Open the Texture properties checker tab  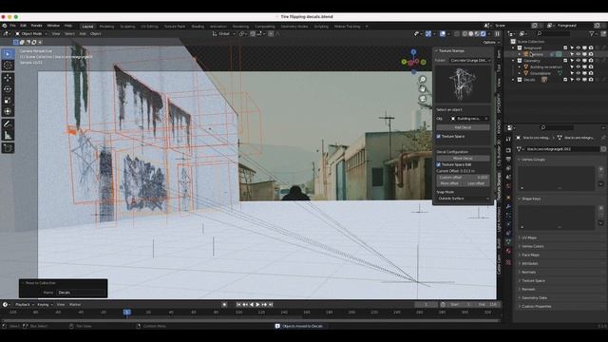coord(508,262)
